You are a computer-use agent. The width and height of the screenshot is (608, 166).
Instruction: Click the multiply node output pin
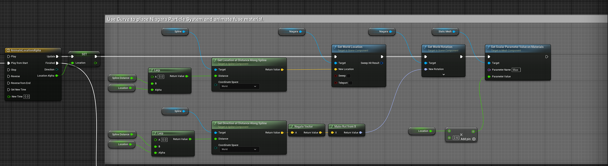473,131
